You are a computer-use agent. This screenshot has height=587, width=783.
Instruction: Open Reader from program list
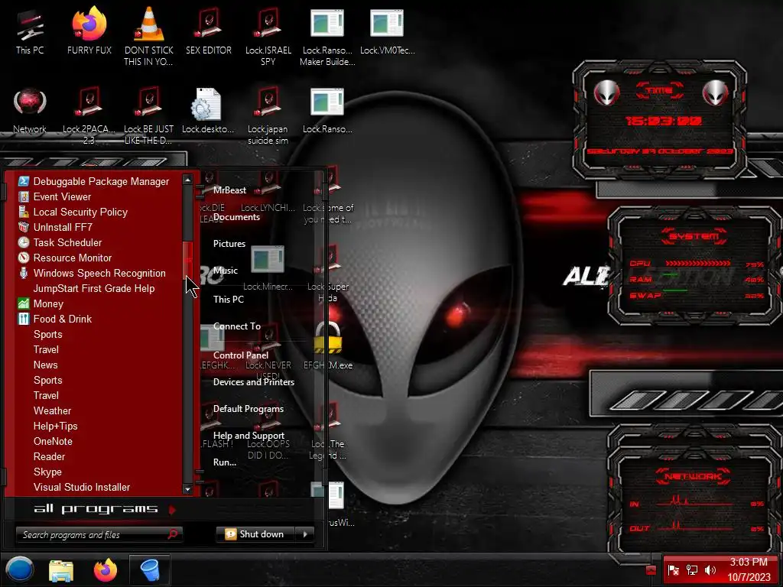tap(50, 457)
